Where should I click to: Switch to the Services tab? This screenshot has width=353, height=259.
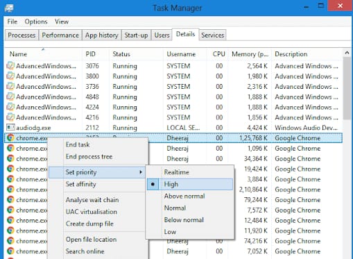(x=212, y=35)
